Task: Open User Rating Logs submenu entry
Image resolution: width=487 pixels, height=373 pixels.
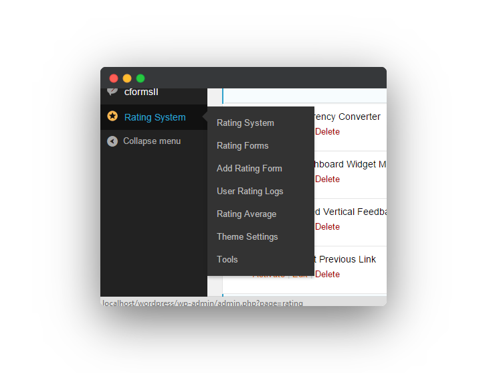Action: (x=250, y=191)
